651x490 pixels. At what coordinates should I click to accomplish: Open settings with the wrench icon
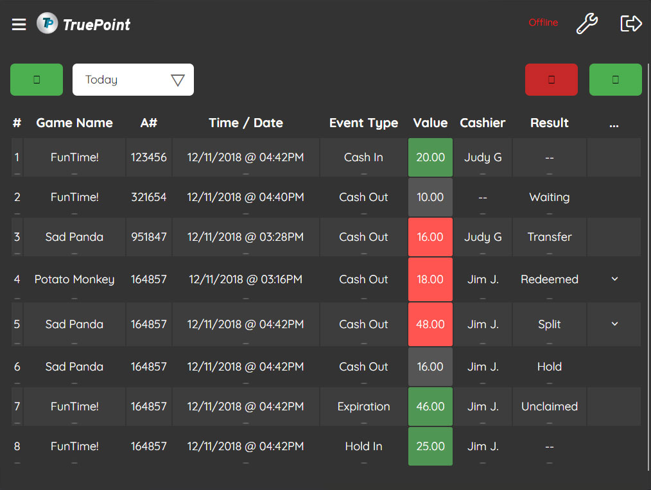pyautogui.click(x=586, y=24)
